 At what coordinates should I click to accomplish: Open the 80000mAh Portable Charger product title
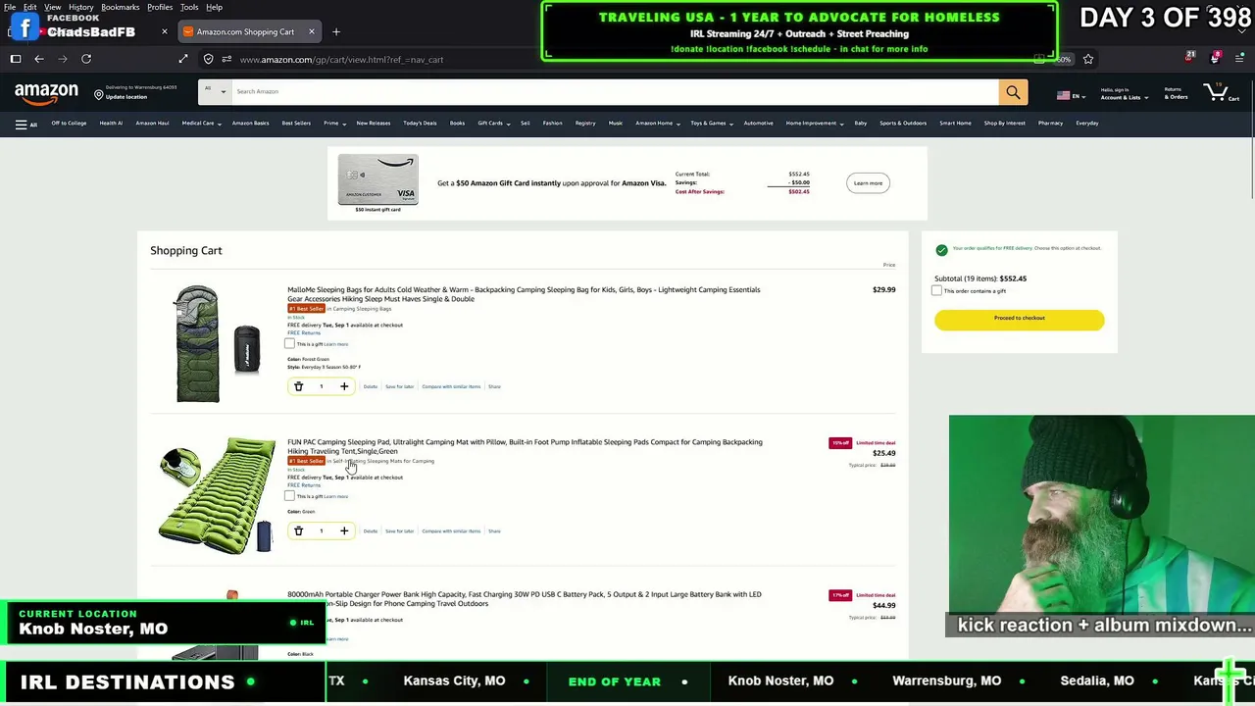pyautogui.click(x=524, y=599)
